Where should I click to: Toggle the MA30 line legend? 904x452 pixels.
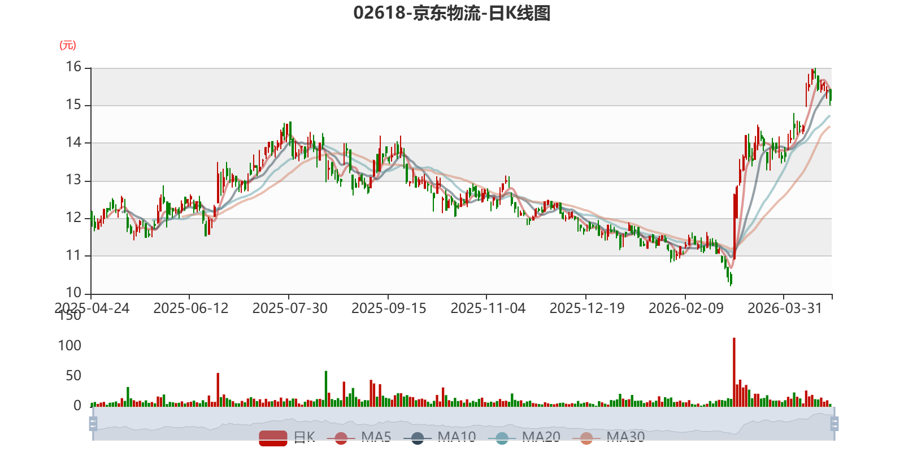pos(609,437)
